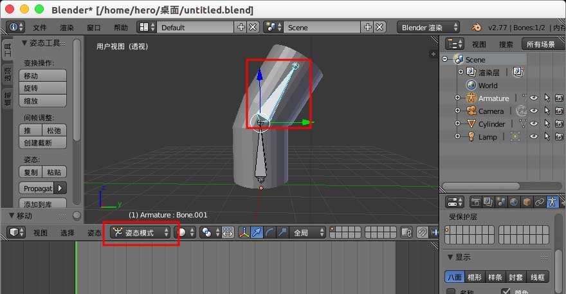Add a new screen layout next to Default
Image resolution: width=566 pixels, height=294 pixels.
[x=241, y=27]
